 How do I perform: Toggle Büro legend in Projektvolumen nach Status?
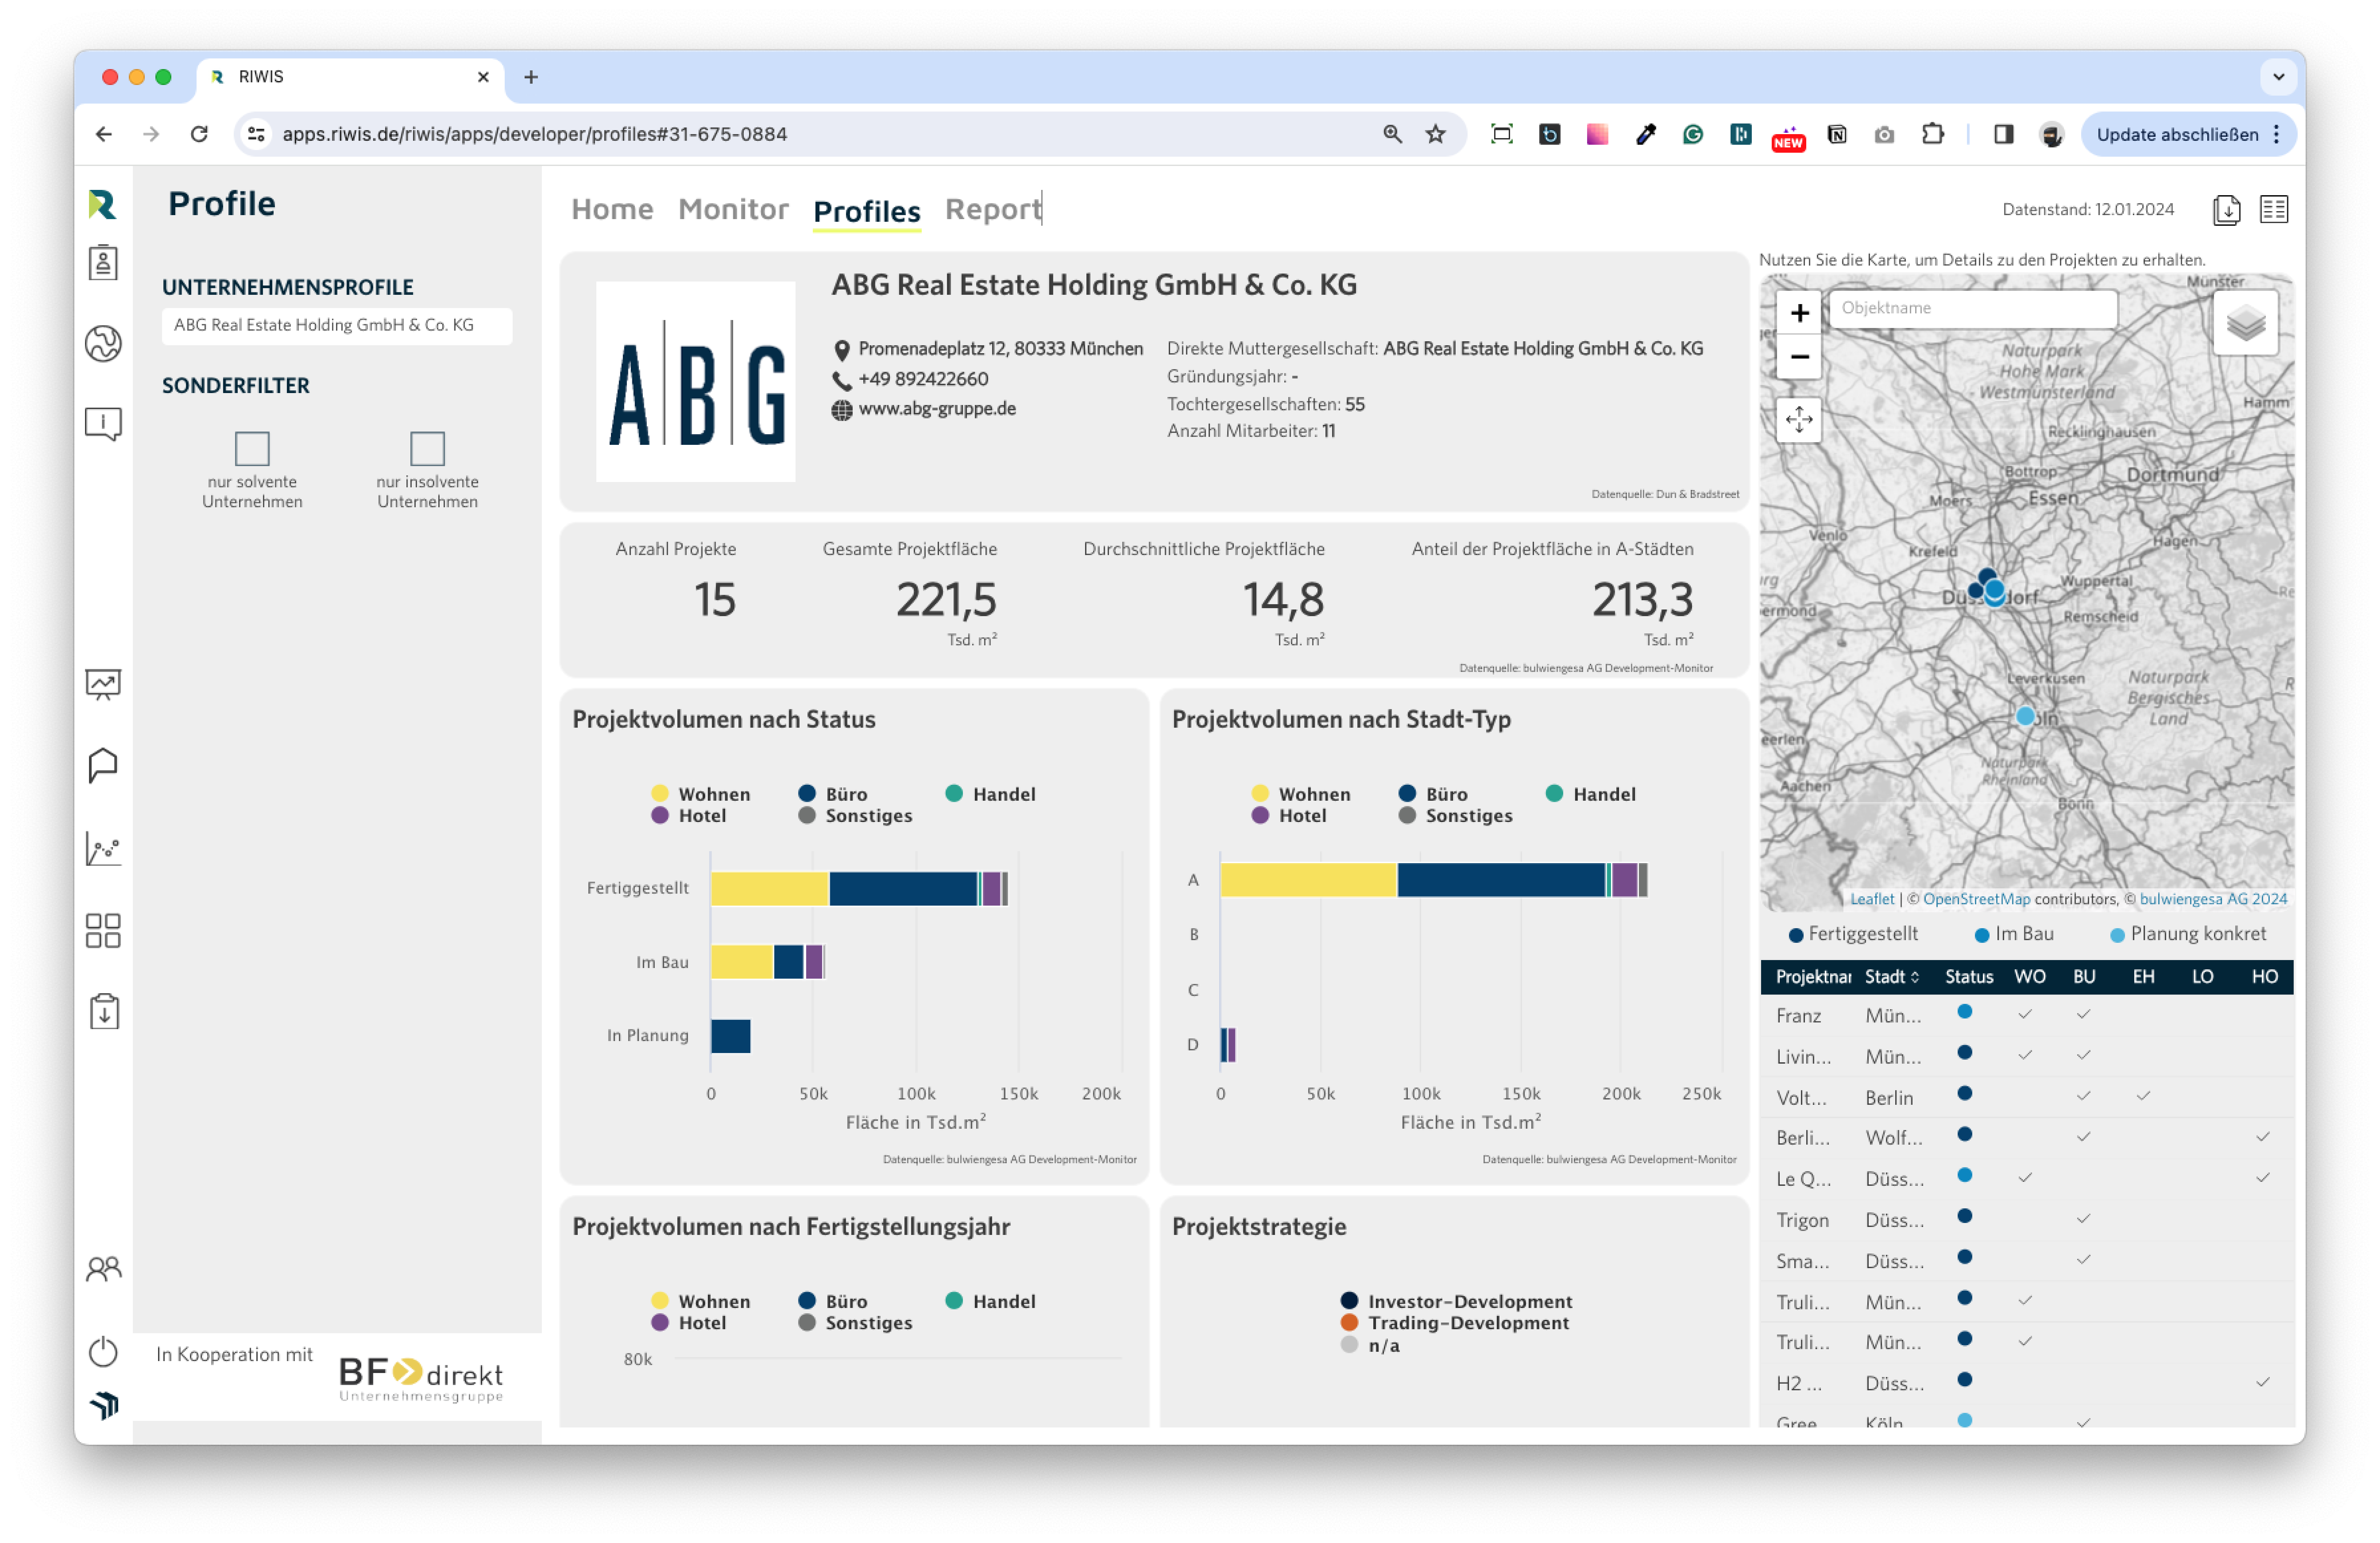833,794
